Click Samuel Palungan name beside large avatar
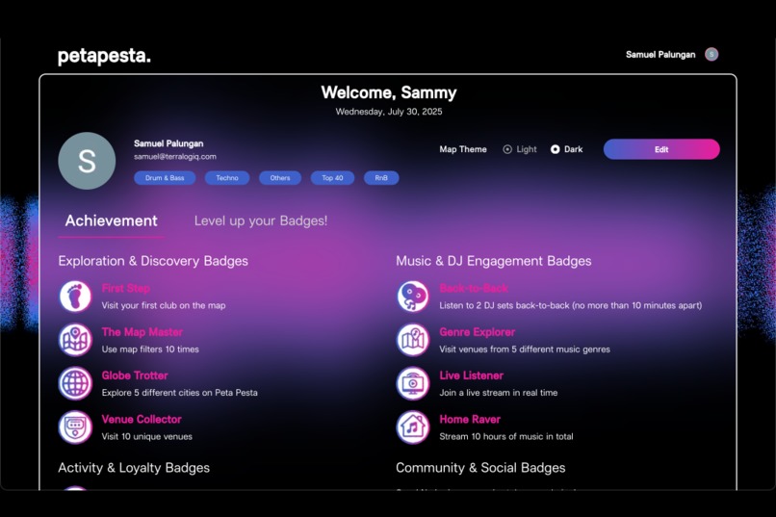The width and height of the screenshot is (776, 517). point(168,143)
